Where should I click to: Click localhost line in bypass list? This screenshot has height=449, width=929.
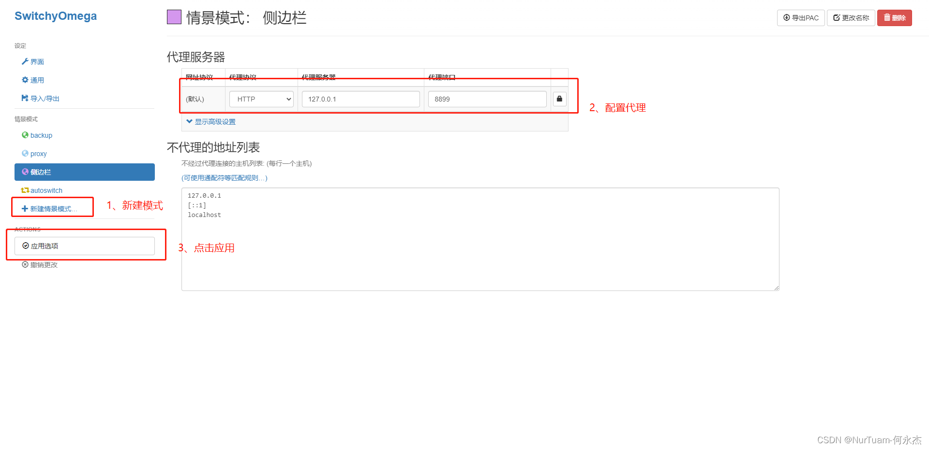[x=204, y=215]
